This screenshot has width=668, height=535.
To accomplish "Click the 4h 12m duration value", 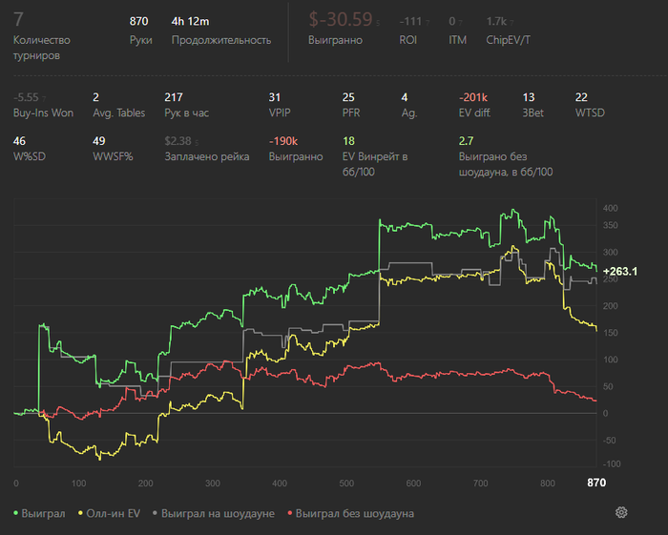I will [190, 21].
